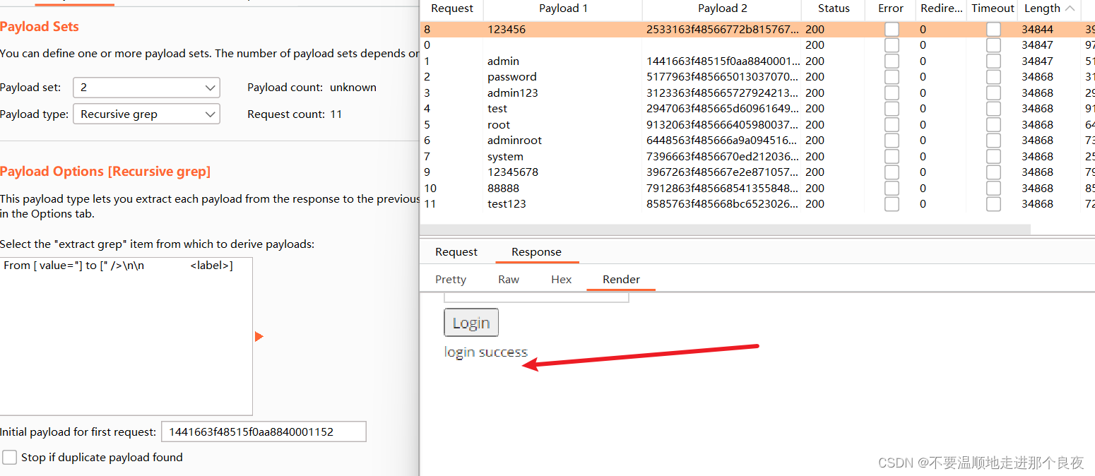Click the 'Request count: 11' label
This screenshot has width=1095, height=476.
(295, 114)
